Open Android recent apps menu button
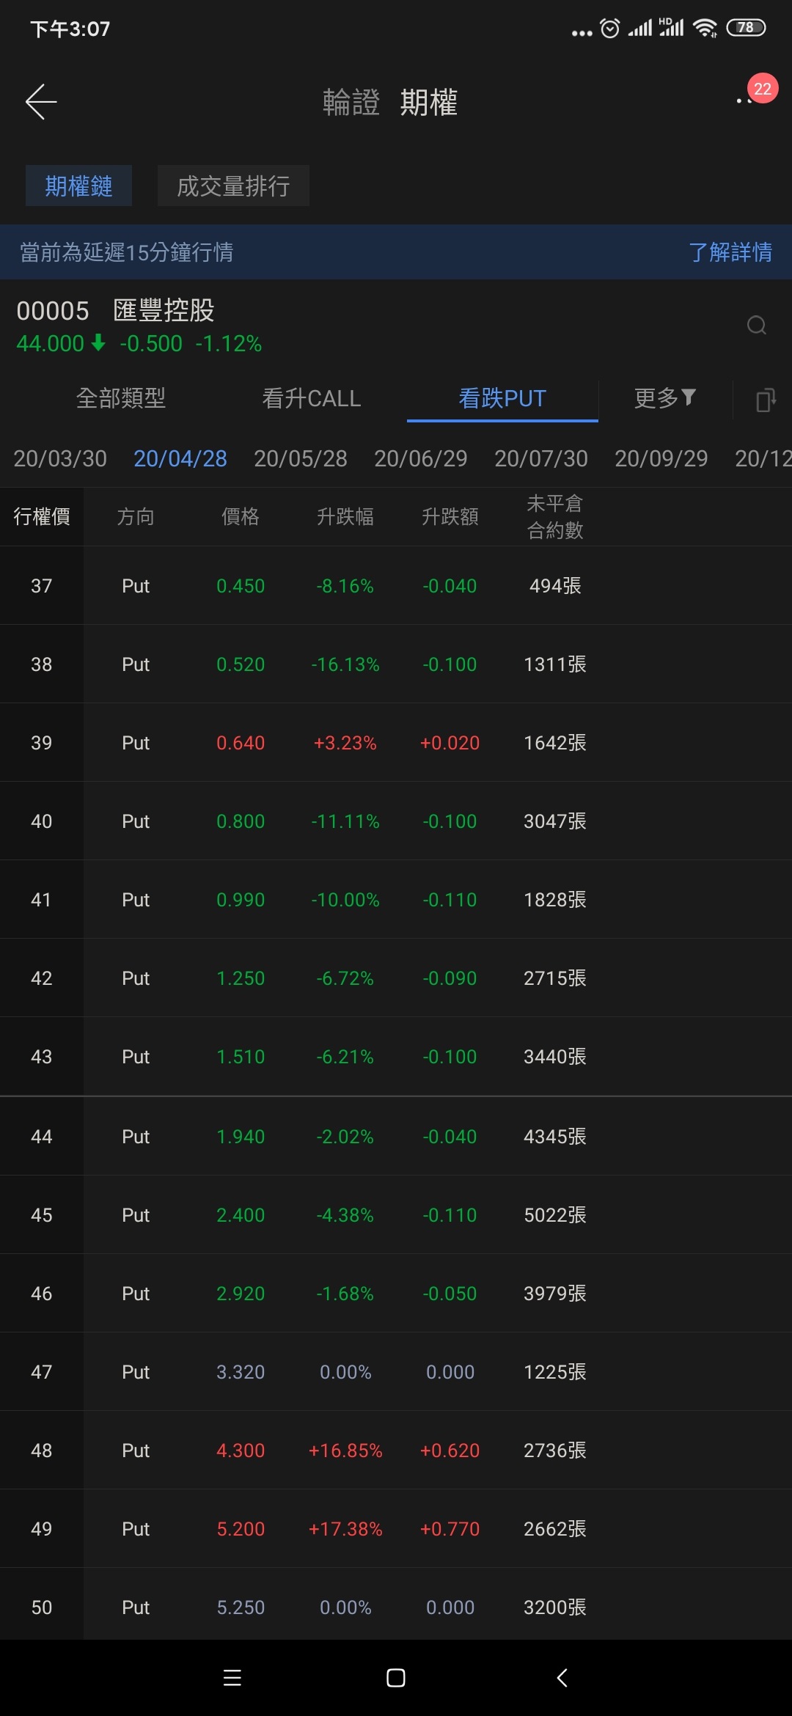Image resolution: width=792 pixels, height=1716 pixels. coord(232,1678)
